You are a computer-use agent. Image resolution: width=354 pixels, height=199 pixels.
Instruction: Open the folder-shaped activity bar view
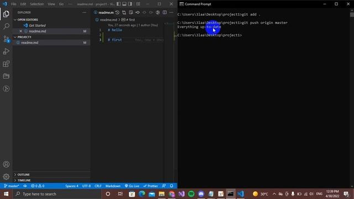coord(6,76)
